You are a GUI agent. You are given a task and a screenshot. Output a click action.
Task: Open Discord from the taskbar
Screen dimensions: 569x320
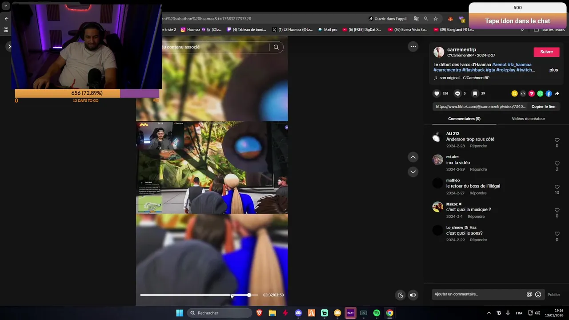tap(298, 313)
